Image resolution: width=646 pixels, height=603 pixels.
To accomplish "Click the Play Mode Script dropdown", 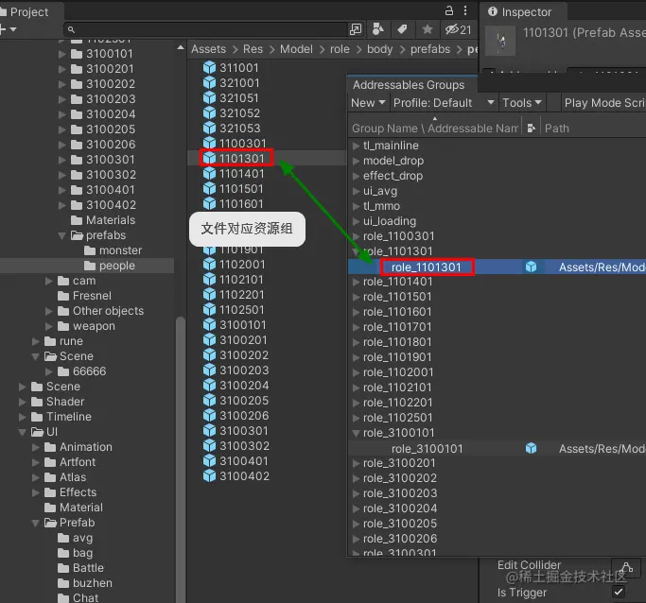I will [603, 102].
